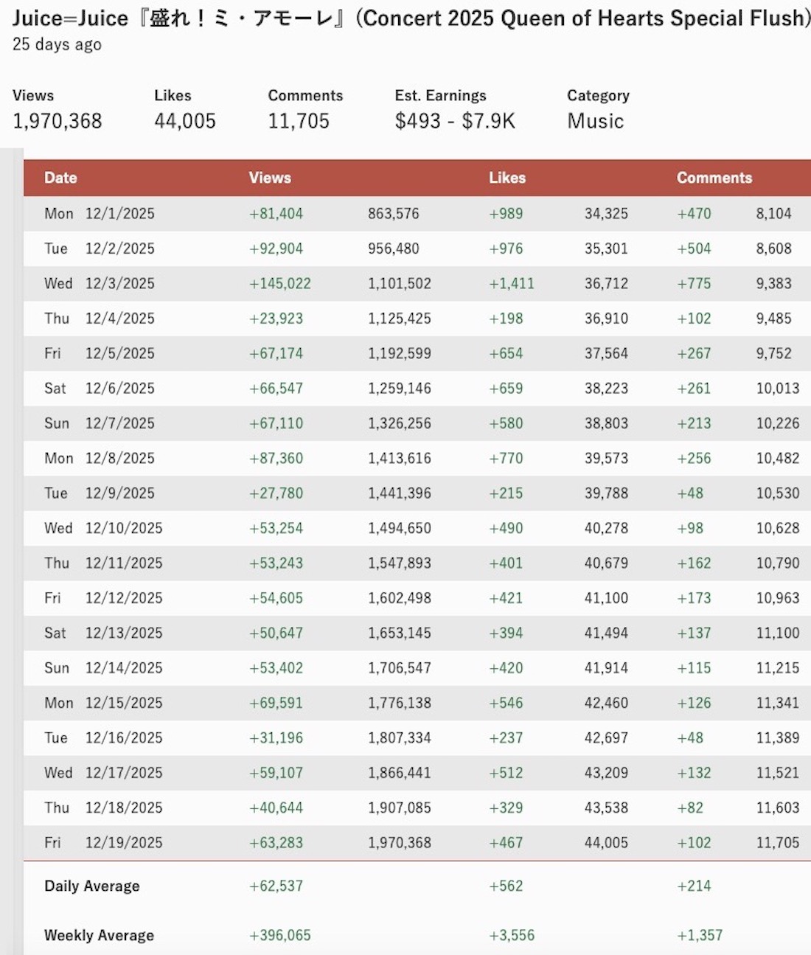811x955 pixels.
Task: Click the Daily Average label
Action: click(x=92, y=886)
